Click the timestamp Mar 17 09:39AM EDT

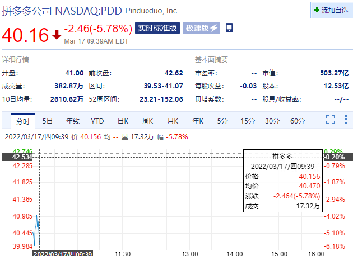[96, 41]
